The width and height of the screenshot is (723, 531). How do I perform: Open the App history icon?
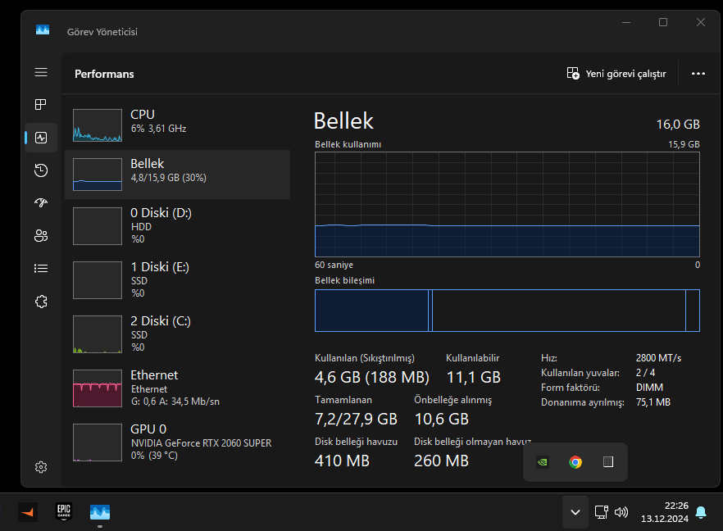41,170
